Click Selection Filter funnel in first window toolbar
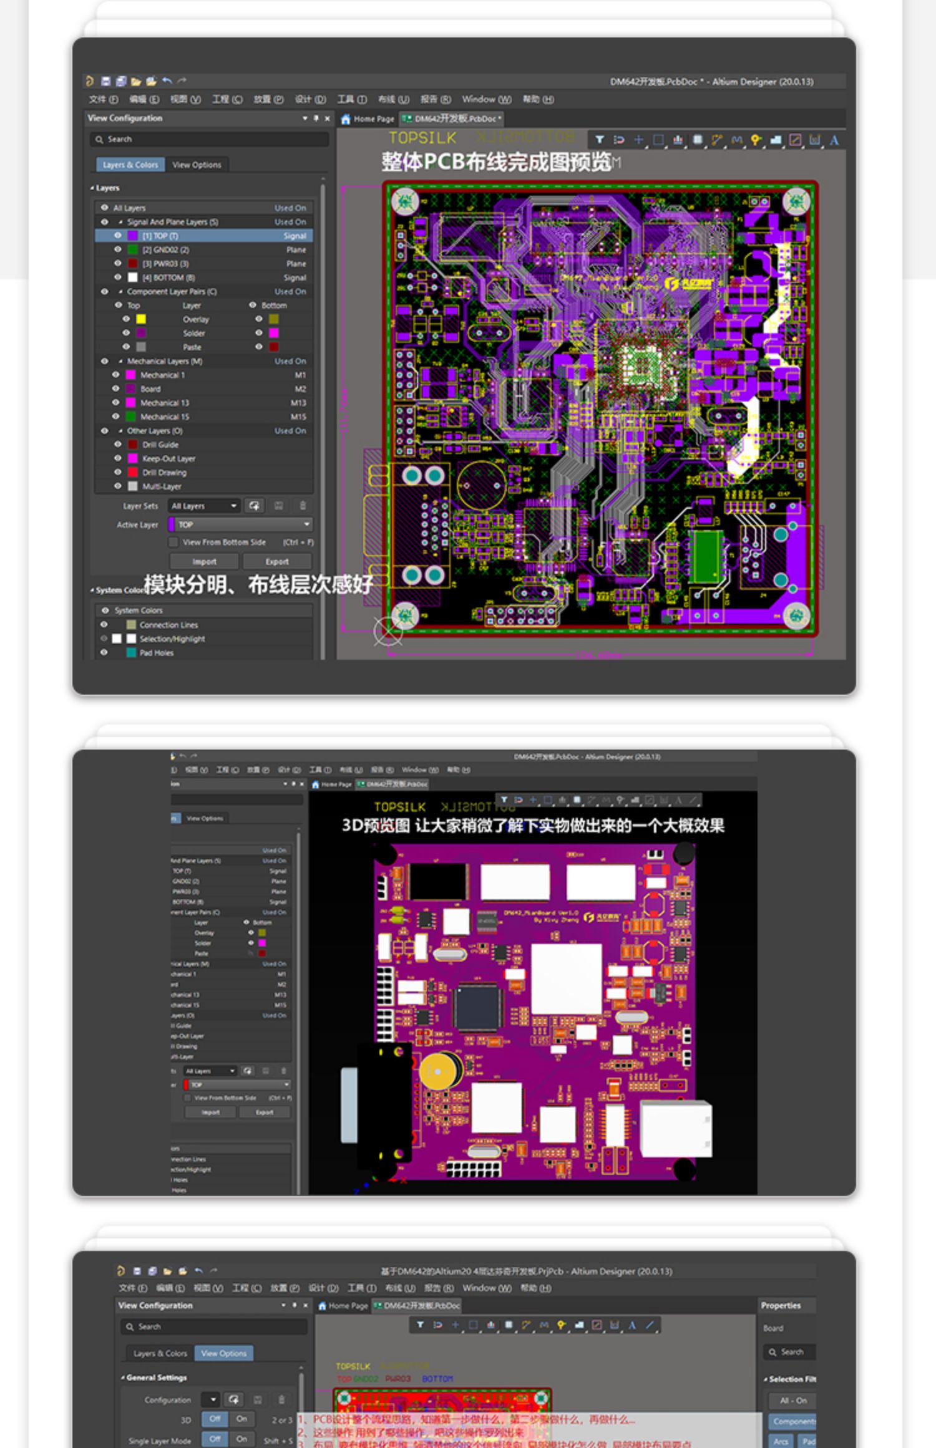Image resolution: width=936 pixels, height=1448 pixels. point(600,140)
